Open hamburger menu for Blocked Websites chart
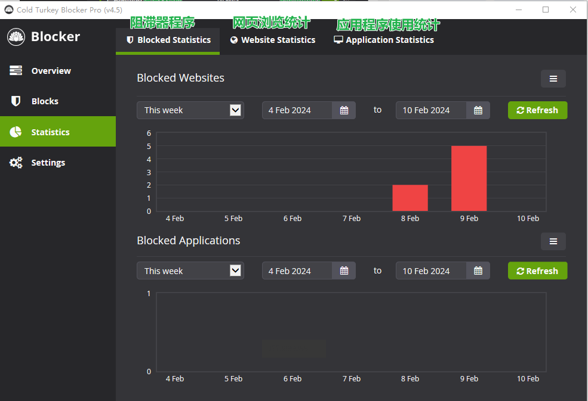Screen dimensions: 588x401 click(x=553, y=79)
